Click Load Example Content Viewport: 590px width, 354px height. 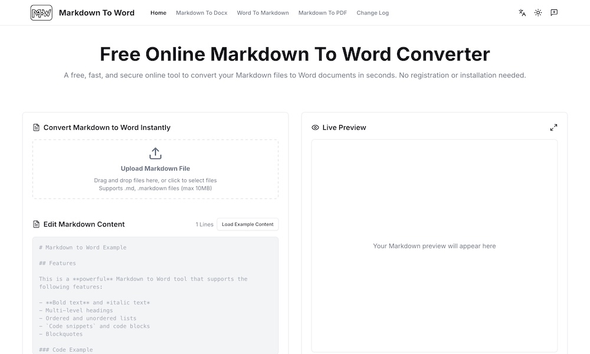(247, 224)
